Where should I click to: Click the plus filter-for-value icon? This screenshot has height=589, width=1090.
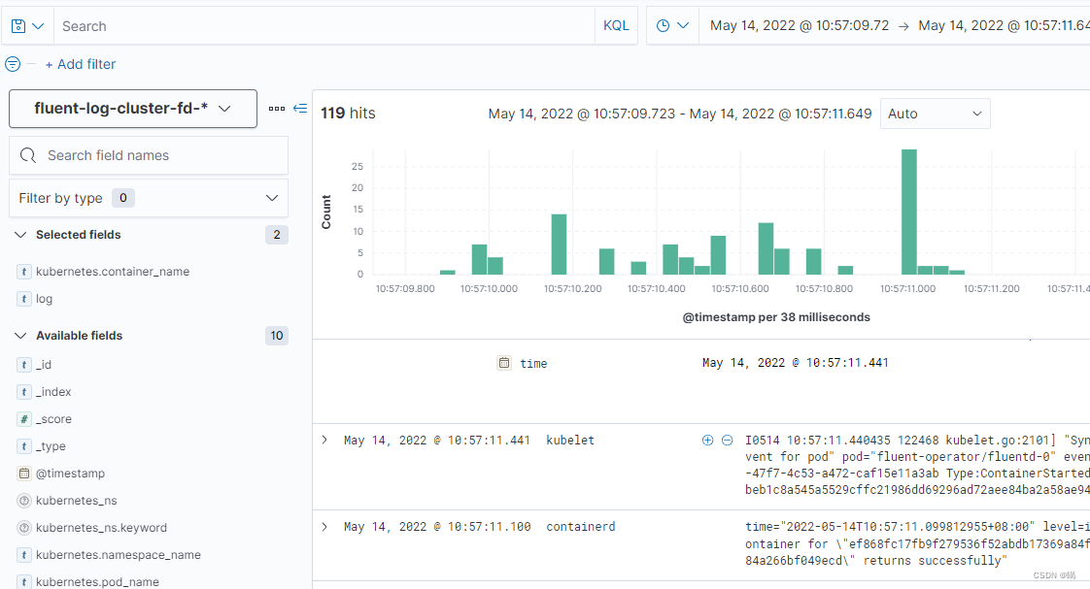point(707,441)
